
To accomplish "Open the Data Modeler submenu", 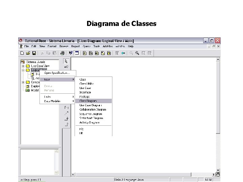I will (x=57, y=101).
